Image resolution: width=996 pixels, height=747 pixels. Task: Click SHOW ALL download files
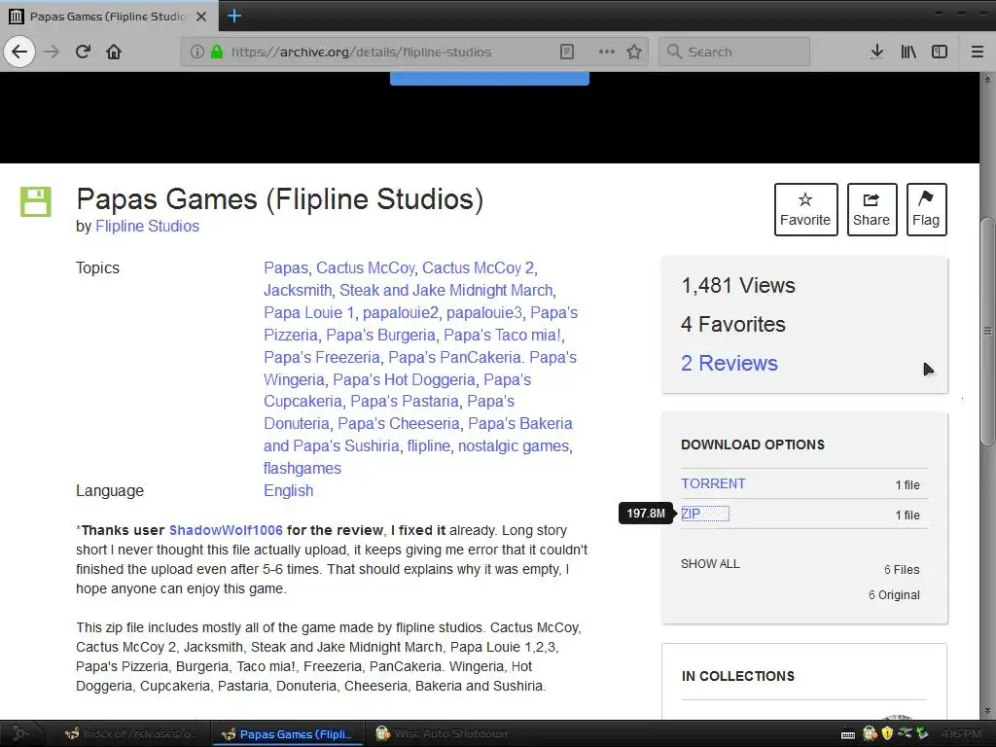tap(710, 564)
